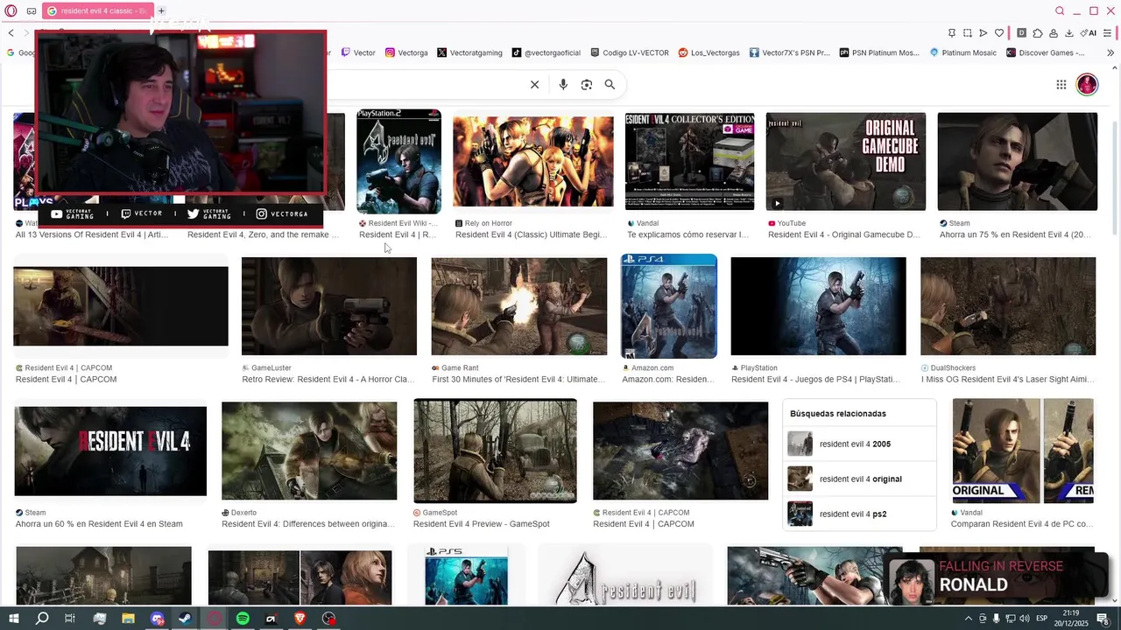Screen dimensions: 1121x630
Task: Open the Opera main menu logo
Action: point(11,10)
